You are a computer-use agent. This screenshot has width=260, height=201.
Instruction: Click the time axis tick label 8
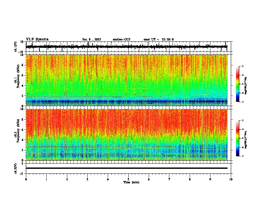click(190, 179)
